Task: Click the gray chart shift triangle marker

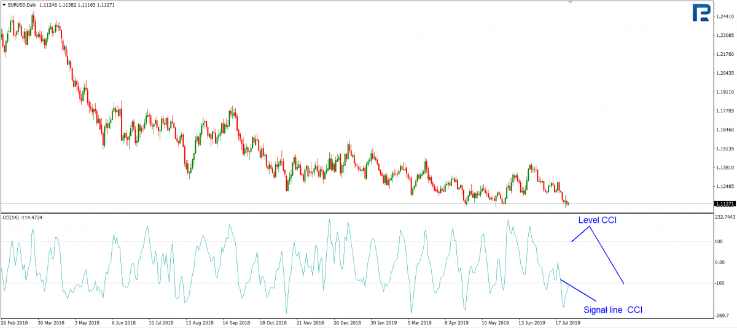Action: pyautogui.click(x=570, y=2)
